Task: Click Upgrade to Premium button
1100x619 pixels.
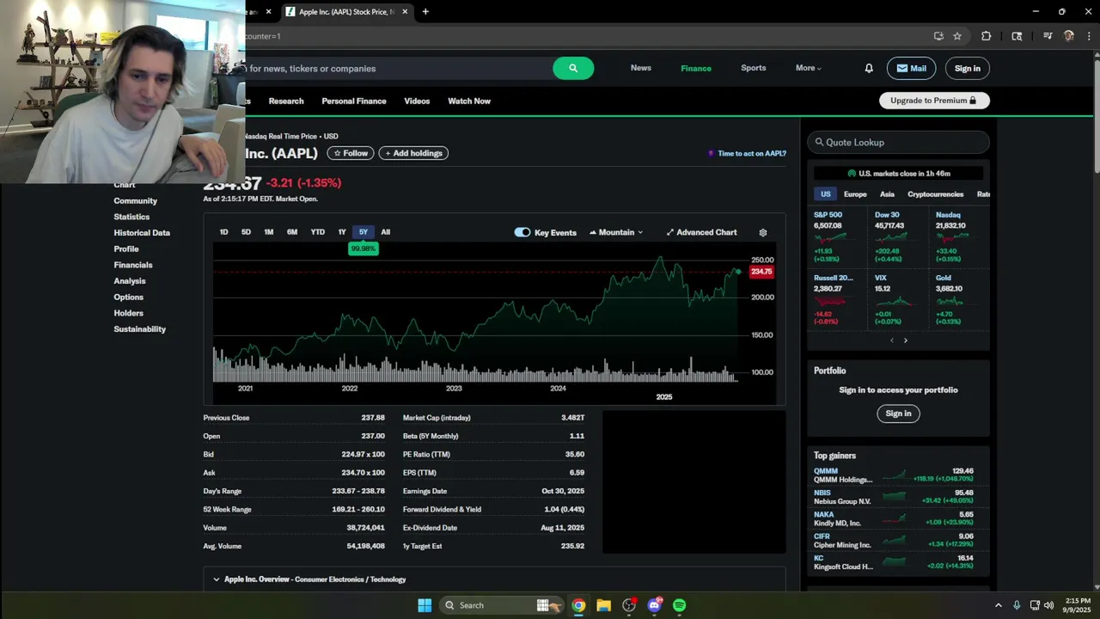Action: 934,101
